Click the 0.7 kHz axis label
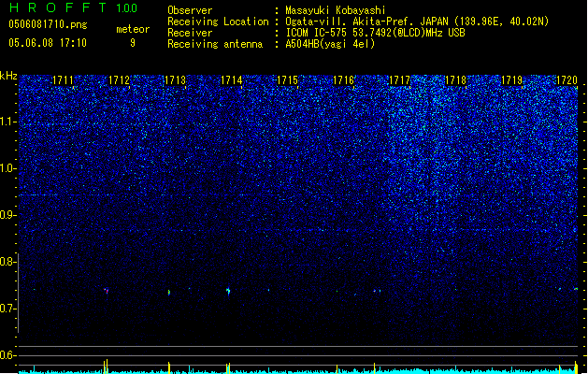The image size is (588, 374). tap(8, 309)
